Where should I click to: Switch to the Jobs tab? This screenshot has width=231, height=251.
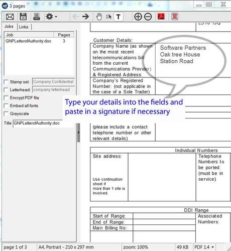click(9, 27)
